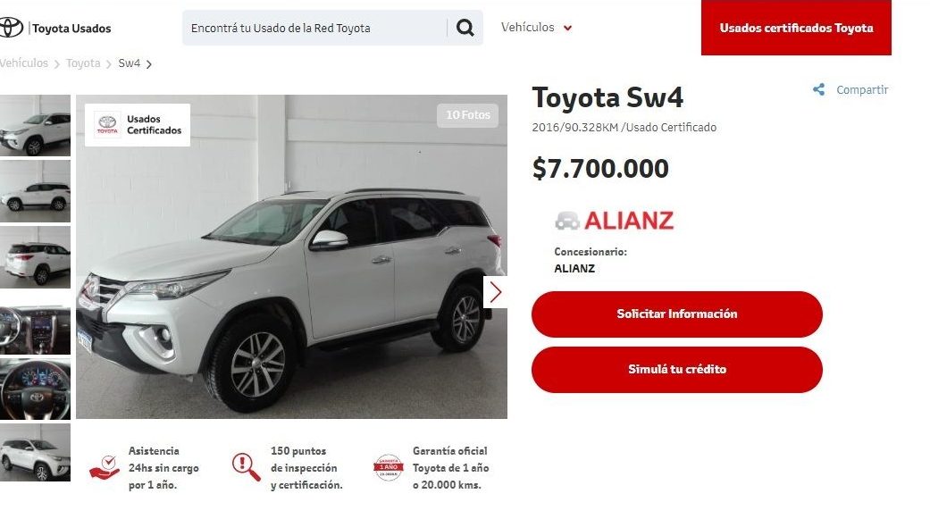
Task: Click the search magnifier icon
Action: coord(465,28)
